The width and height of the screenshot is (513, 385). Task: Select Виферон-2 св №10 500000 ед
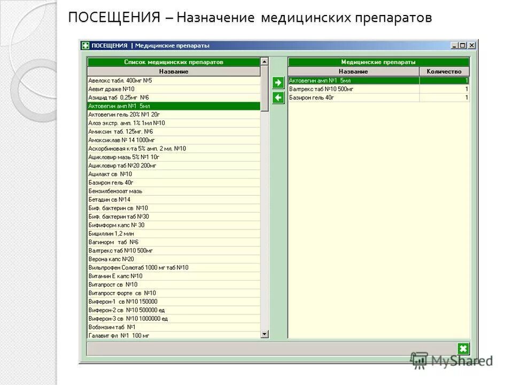click(174, 310)
